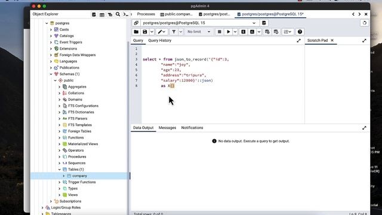This screenshot has height=215, width=382.
Task: Select the Sequences tree item
Action: [77, 163]
